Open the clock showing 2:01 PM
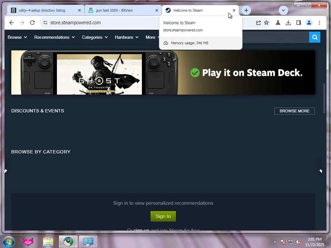This screenshot has height=248, width=331. pos(315,242)
